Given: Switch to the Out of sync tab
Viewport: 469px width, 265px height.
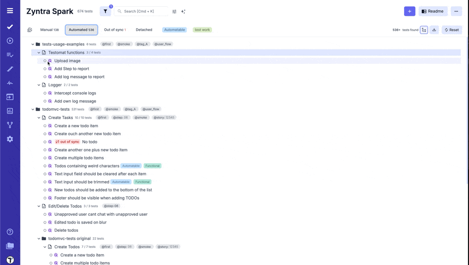Looking at the screenshot, I should pyautogui.click(x=115, y=30).
